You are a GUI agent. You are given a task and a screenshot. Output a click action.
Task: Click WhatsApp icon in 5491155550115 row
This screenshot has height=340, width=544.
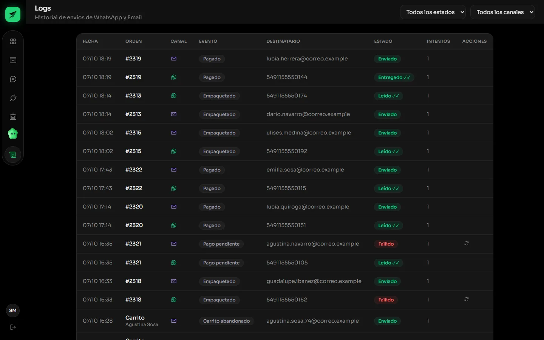[x=174, y=188]
